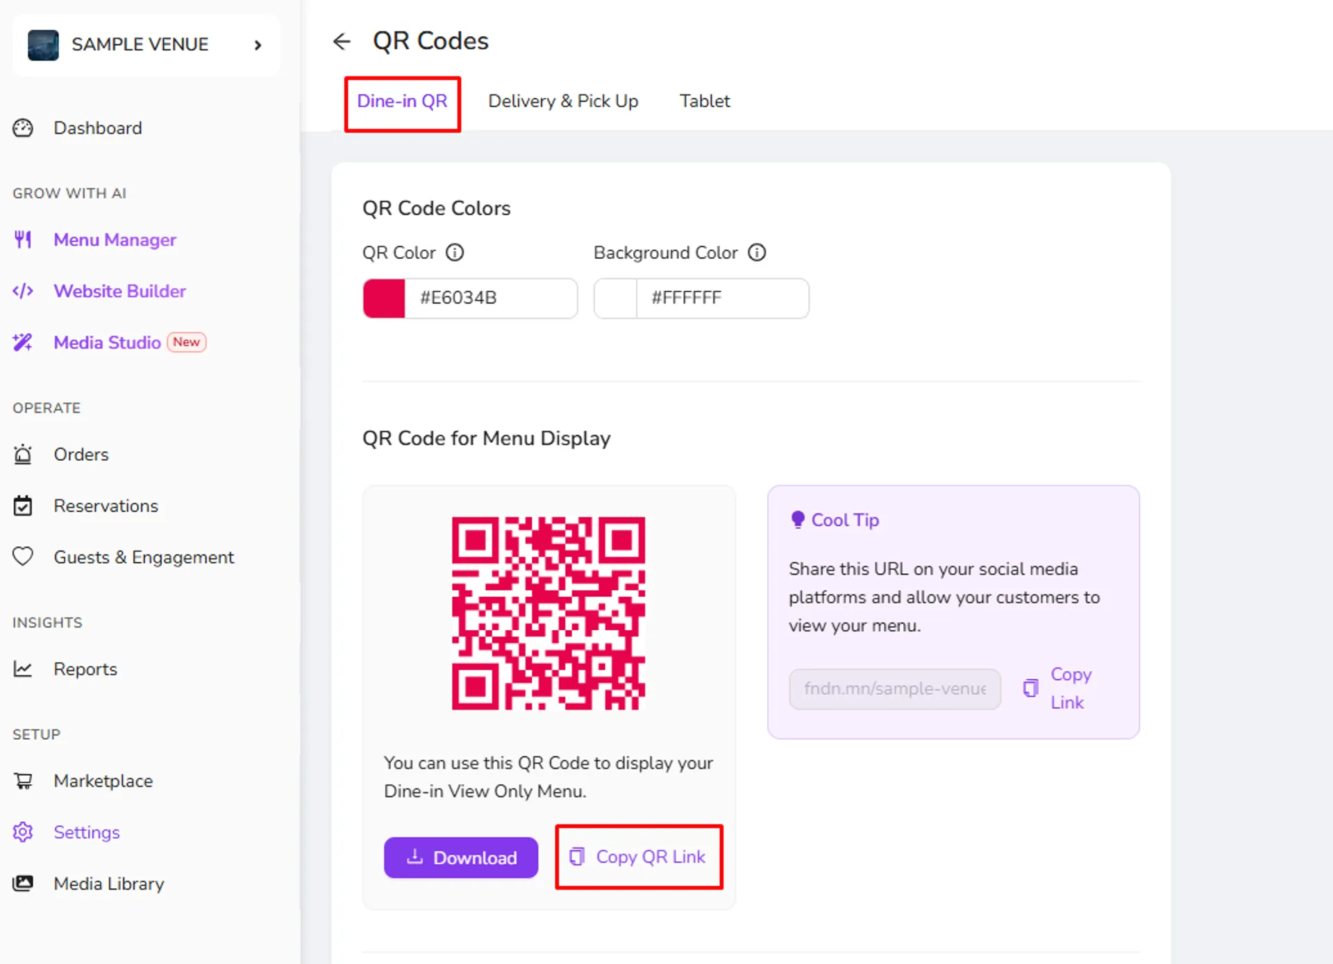The image size is (1333, 964).
Task: Expand the Sample Venue selector chevron
Action: (258, 45)
